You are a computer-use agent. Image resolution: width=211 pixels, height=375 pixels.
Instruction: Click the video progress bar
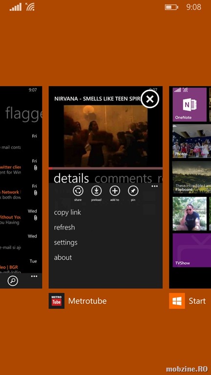(x=105, y=168)
